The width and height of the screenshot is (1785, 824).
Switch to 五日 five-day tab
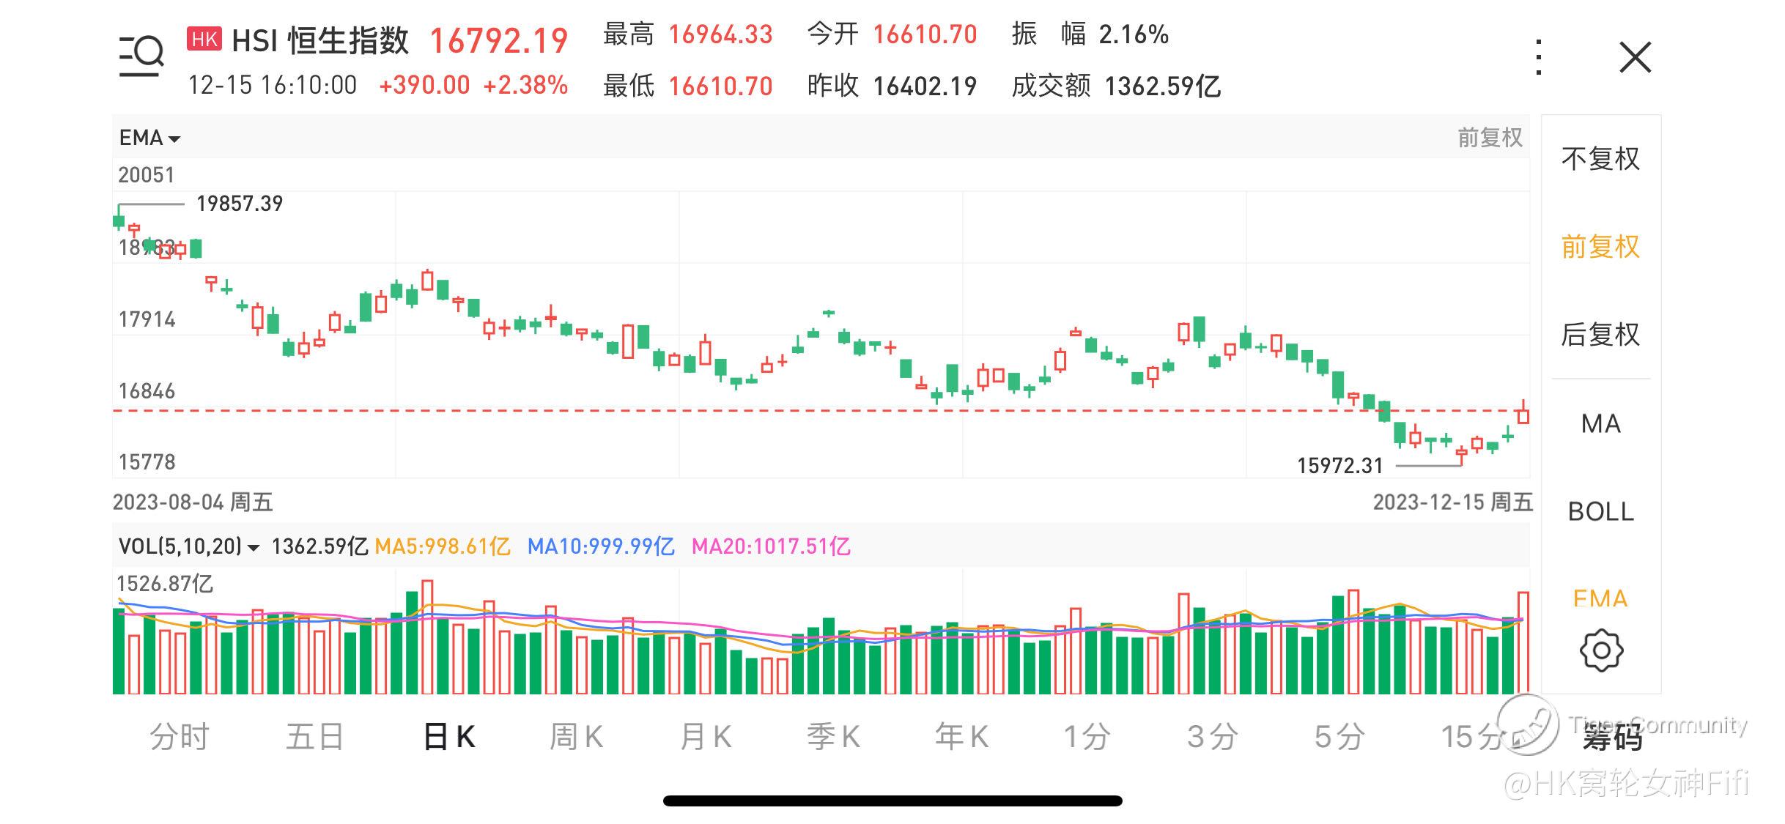[x=314, y=737]
